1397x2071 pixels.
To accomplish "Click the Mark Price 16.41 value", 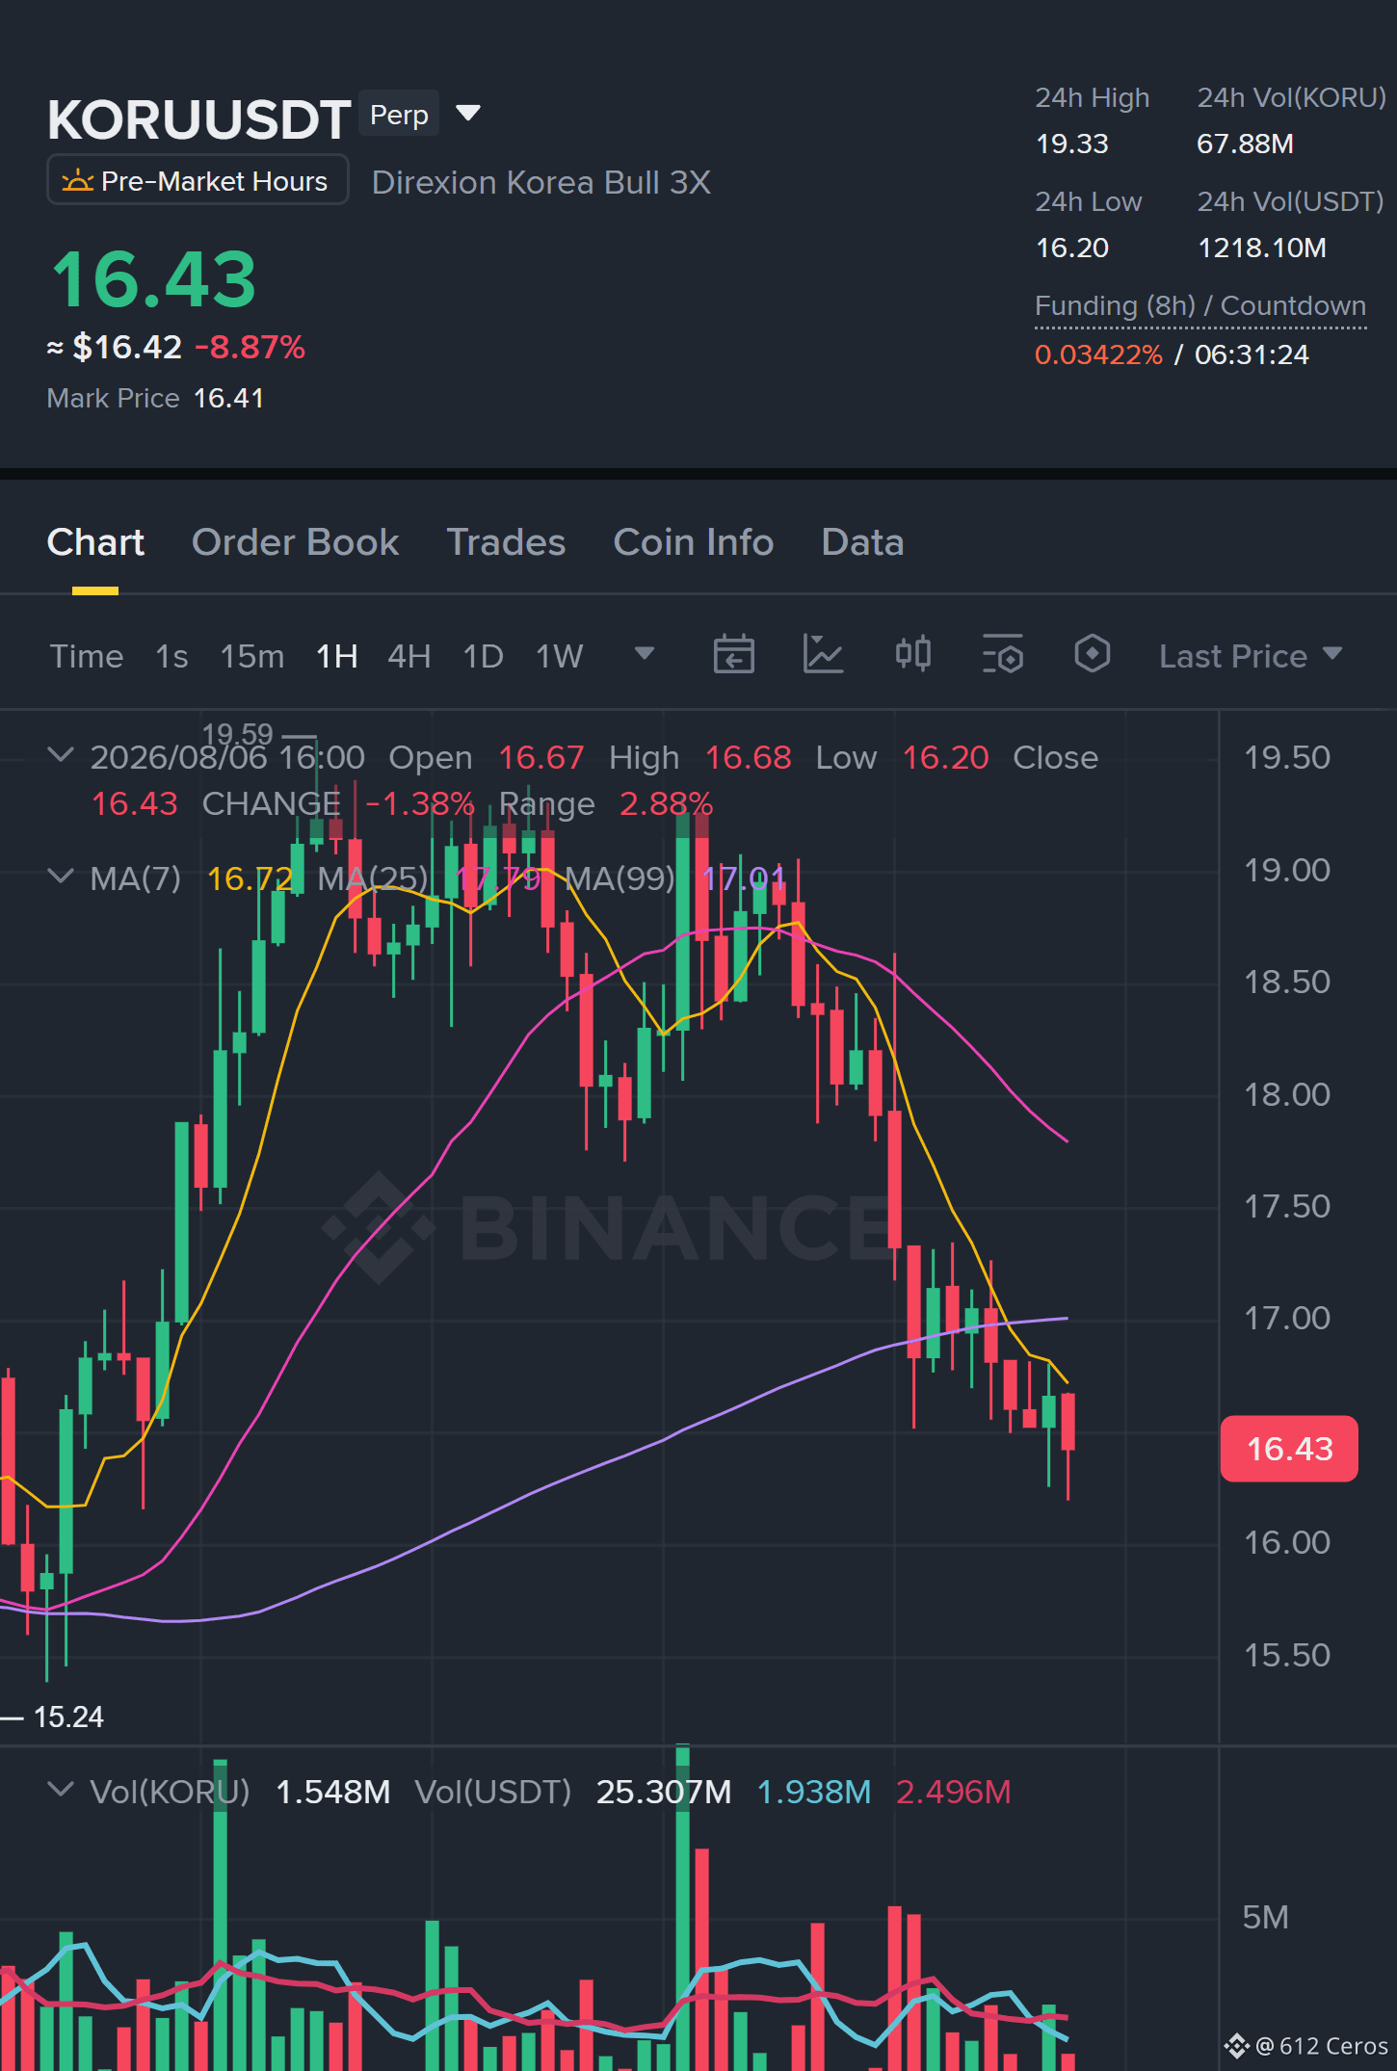I will click(x=228, y=398).
